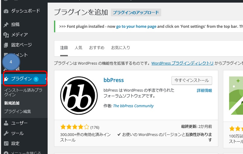Open the お気に入り tab
243x154 pixels.
tap(120, 48)
